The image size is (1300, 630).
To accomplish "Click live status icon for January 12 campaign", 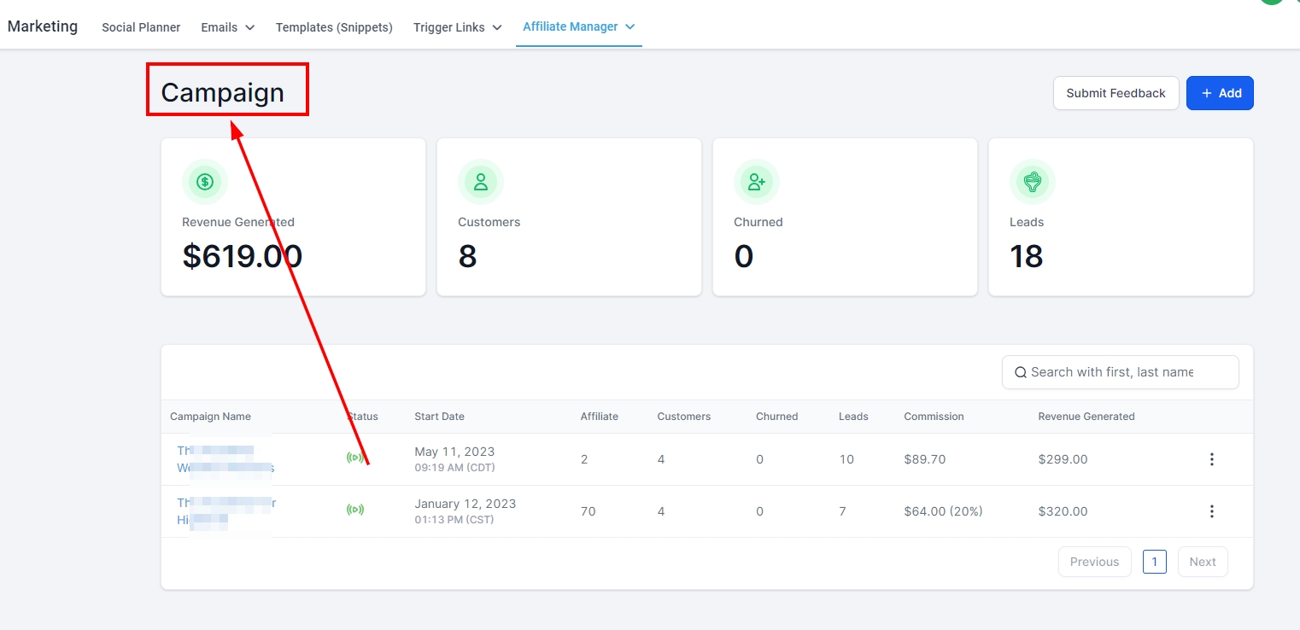I will click(x=354, y=510).
